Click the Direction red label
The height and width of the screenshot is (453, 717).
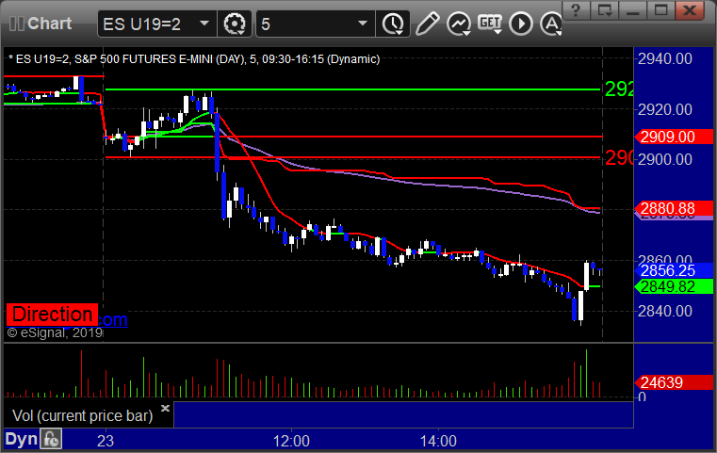[x=52, y=315]
